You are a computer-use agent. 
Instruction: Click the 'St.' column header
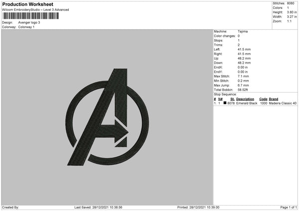click(x=232, y=99)
